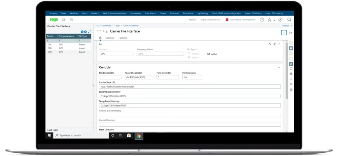Click the All breadcrumb link
Viewport: 338px width, 156px height.
click(x=97, y=26)
